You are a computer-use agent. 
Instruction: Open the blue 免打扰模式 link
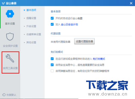pos(99,59)
